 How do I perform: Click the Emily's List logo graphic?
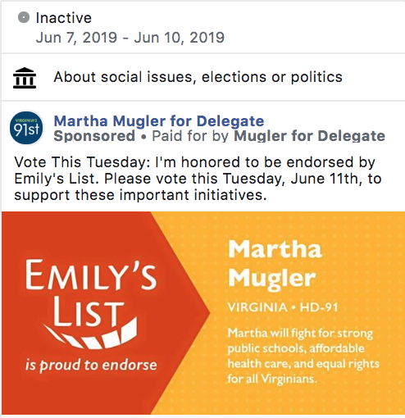pos(91,316)
